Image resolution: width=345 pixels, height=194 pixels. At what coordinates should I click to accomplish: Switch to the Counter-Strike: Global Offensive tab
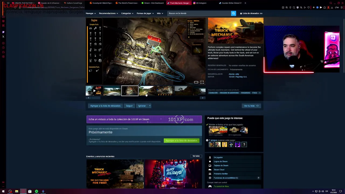tap(230, 3)
